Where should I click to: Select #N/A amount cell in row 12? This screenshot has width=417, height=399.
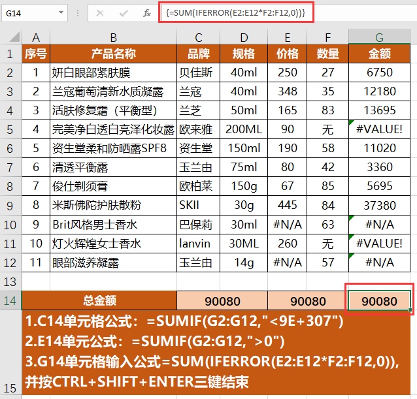[379, 263]
